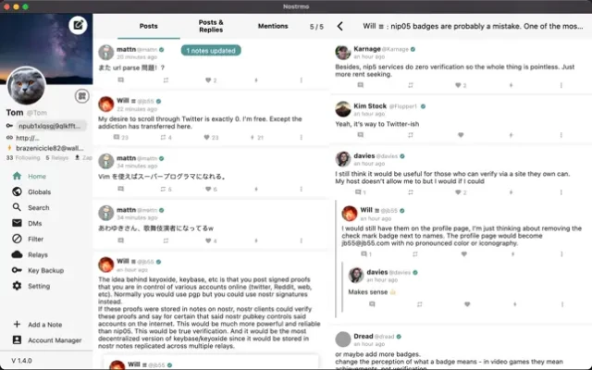Copy the npub public key field
Viewport: 592px width, 370px height.
coord(51,126)
